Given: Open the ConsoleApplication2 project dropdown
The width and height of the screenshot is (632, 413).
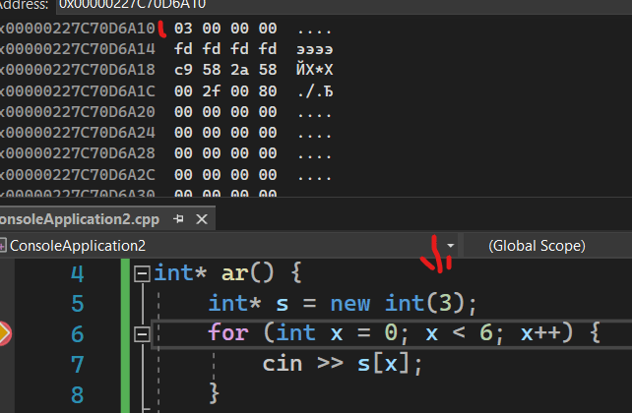Looking at the screenshot, I should 451,246.
